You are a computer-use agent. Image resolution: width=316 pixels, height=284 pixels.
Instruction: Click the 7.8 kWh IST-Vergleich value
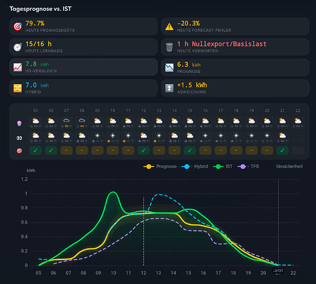pos(37,64)
